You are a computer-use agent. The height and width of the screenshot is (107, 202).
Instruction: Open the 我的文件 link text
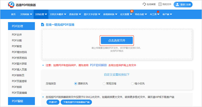point(167,4)
